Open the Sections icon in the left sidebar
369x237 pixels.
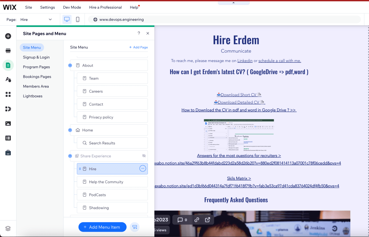click(x=8, y=50)
